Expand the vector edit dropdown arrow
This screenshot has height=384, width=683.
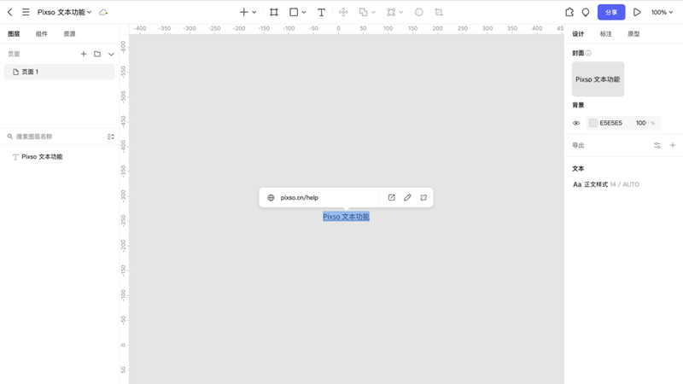pos(401,12)
